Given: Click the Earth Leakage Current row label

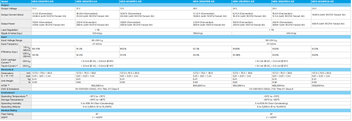Looking at the screenshot, I should (8, 61).
